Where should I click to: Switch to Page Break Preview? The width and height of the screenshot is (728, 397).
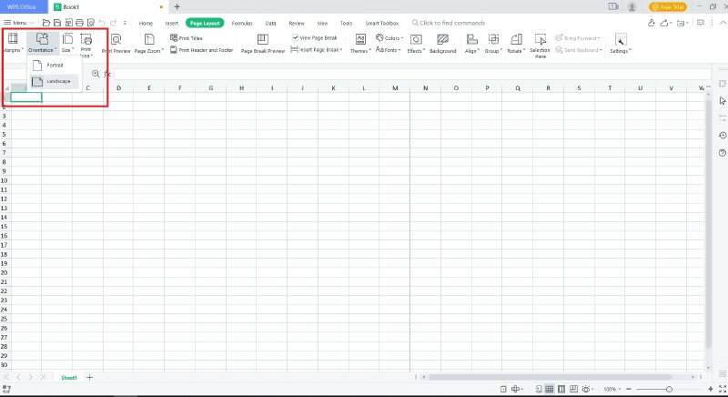pyautogui.click(x=263, y=43)
